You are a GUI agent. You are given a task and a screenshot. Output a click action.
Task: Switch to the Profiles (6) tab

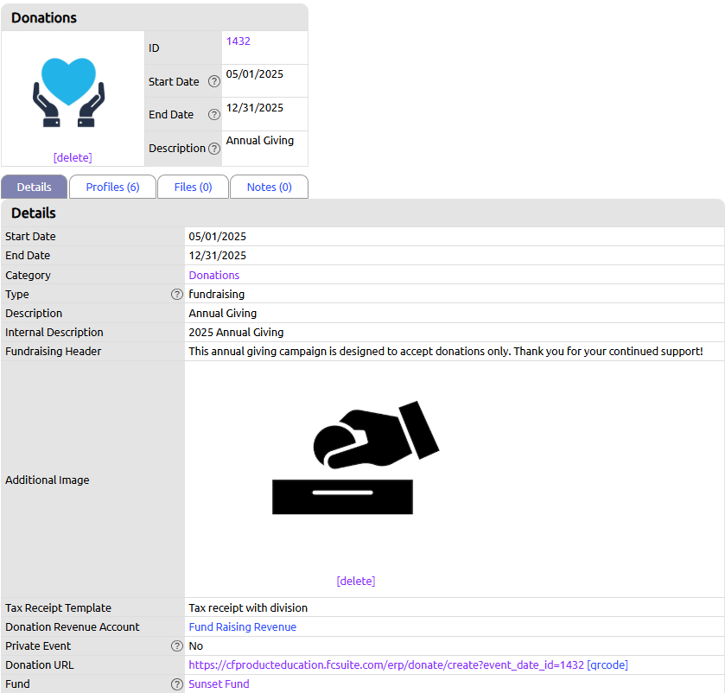click(x=112, y=187)
